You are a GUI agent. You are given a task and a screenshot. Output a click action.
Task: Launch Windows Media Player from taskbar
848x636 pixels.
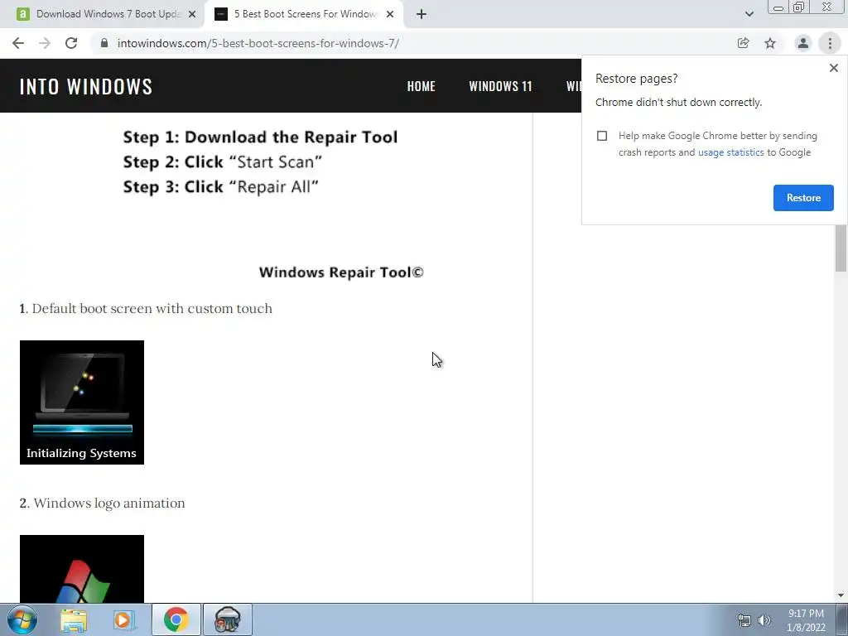(124, 620)
